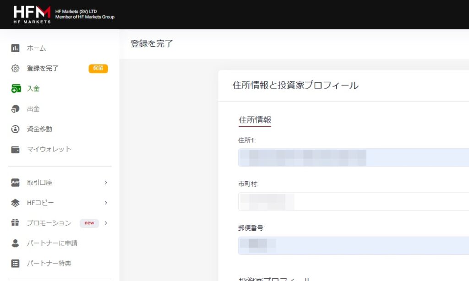Open マイウォレット wallet icon
This screenshot has width=469, height=281.
[15, 149]
